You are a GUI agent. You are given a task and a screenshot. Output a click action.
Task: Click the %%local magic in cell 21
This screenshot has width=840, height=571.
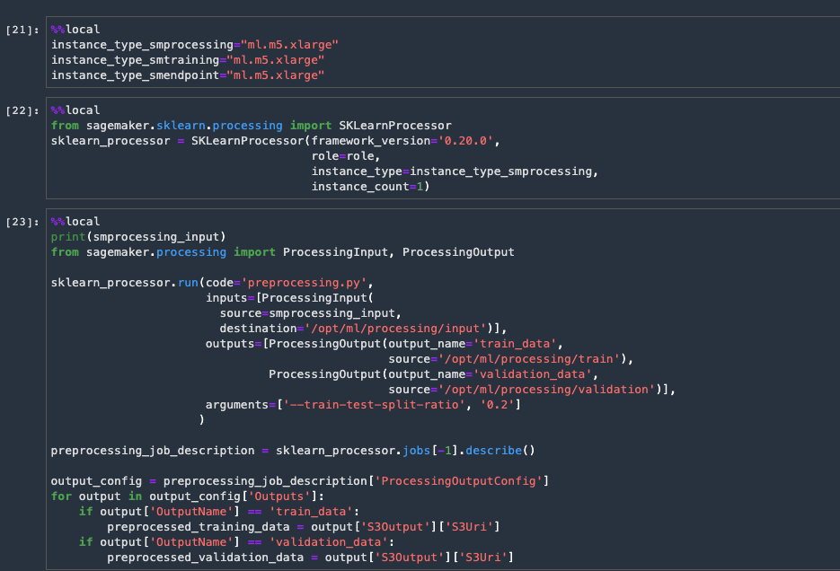point(75,30)
